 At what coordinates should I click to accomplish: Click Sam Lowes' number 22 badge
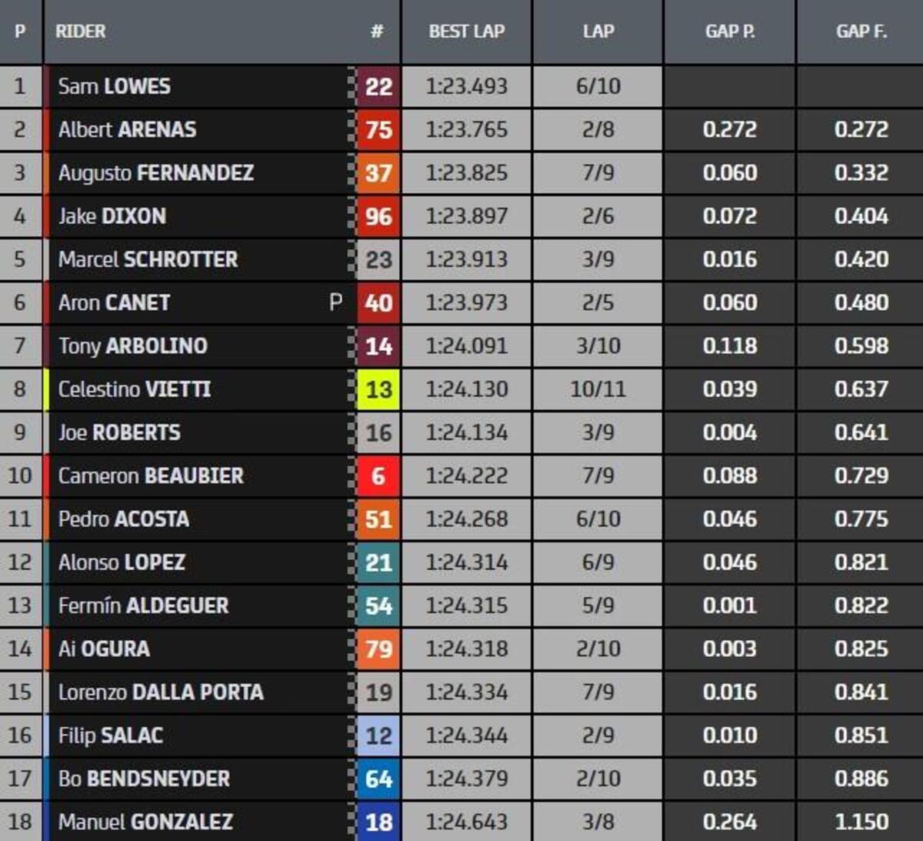[378, 86]
